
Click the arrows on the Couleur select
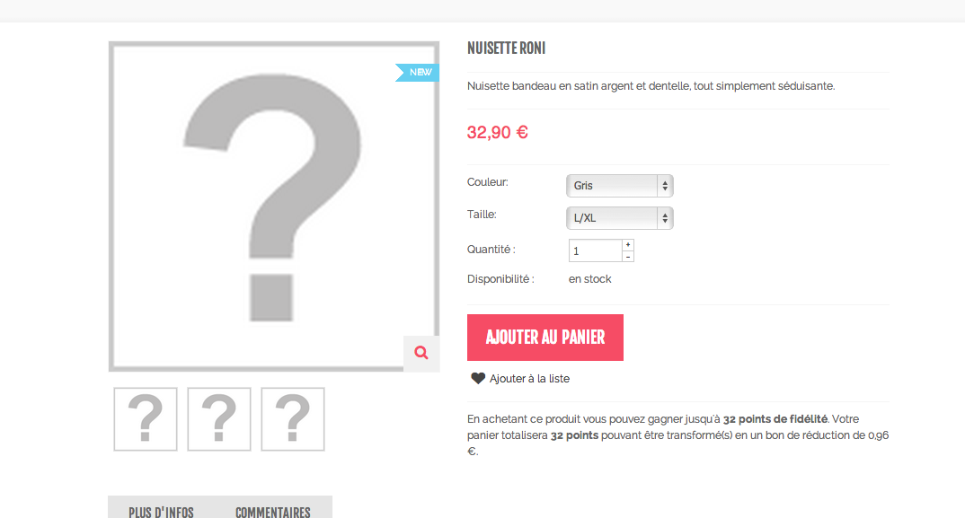[665, 186]
